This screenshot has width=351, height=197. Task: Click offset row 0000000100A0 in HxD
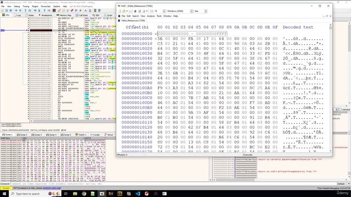pyautogui.click(x=137, y=88)
